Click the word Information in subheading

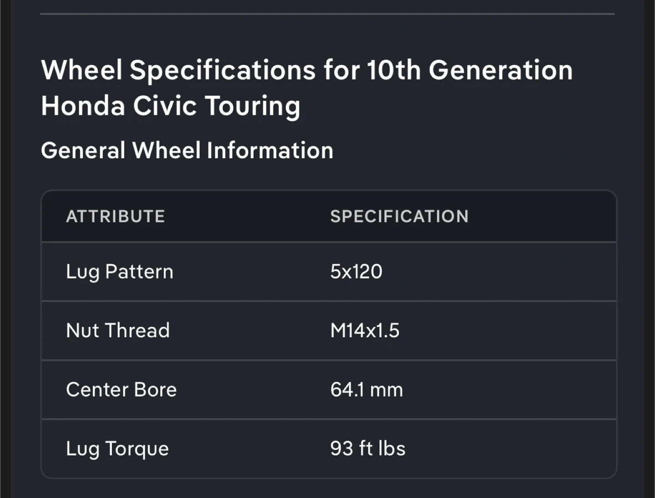270,151
